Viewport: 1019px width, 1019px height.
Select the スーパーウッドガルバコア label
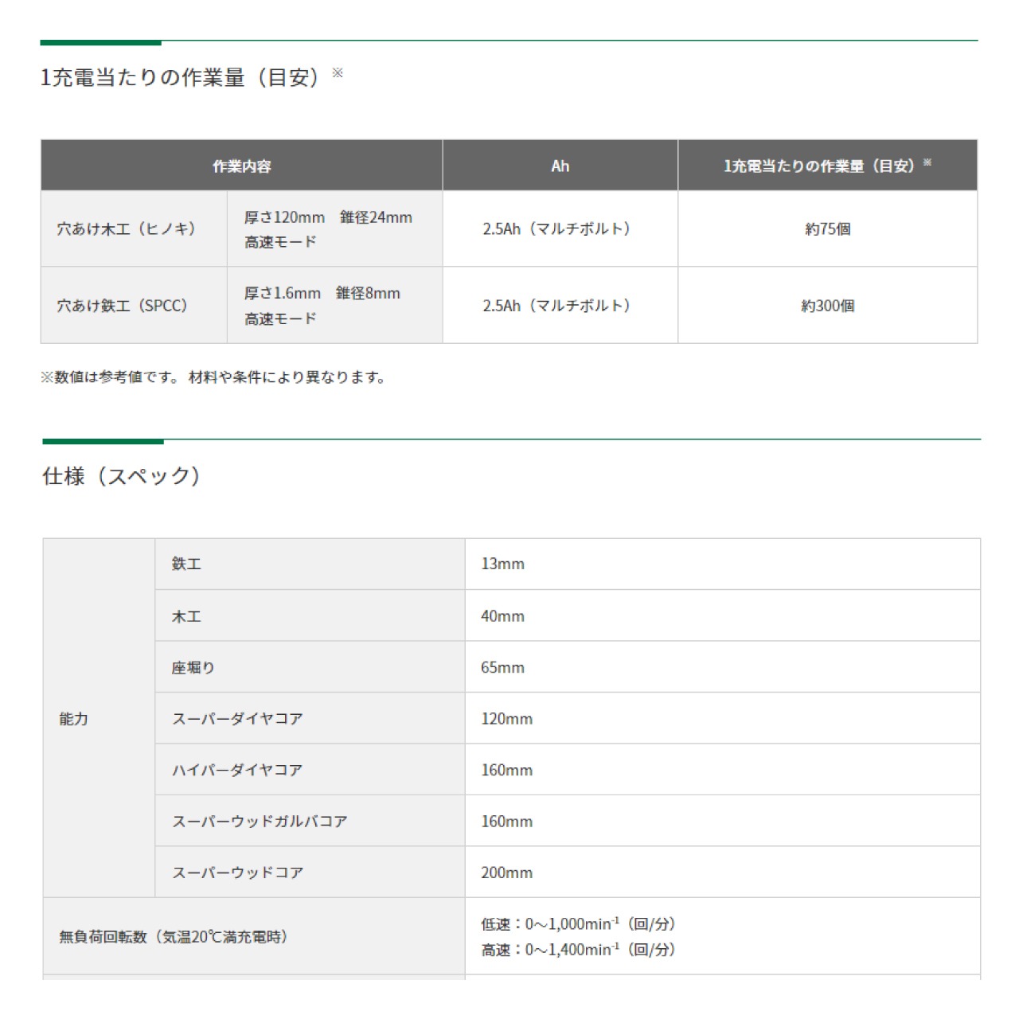pyautogui.click(x=260, y=821)
